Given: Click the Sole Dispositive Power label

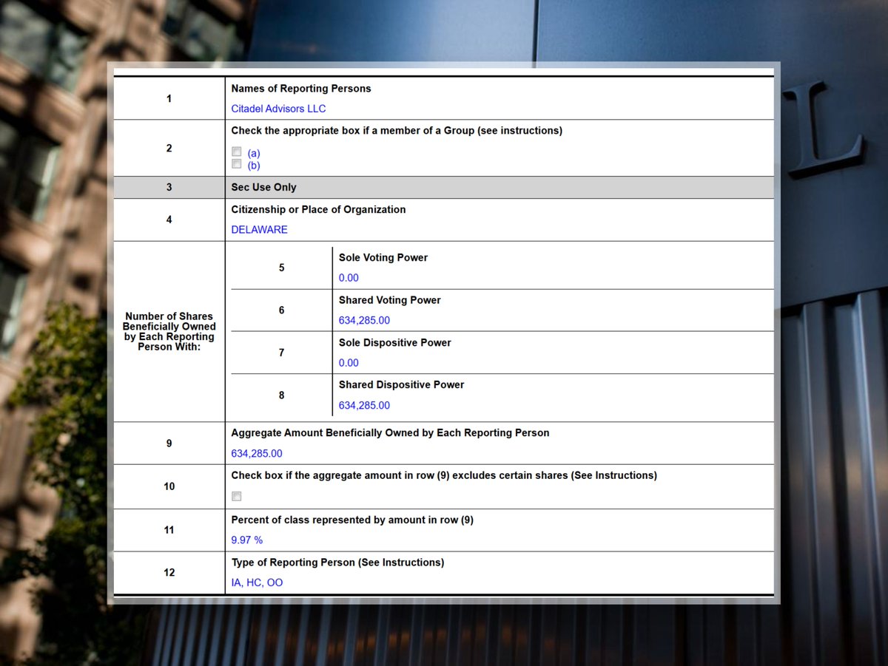Looking at the screenshot, I should pyautogui.click(x=395, y=343).
